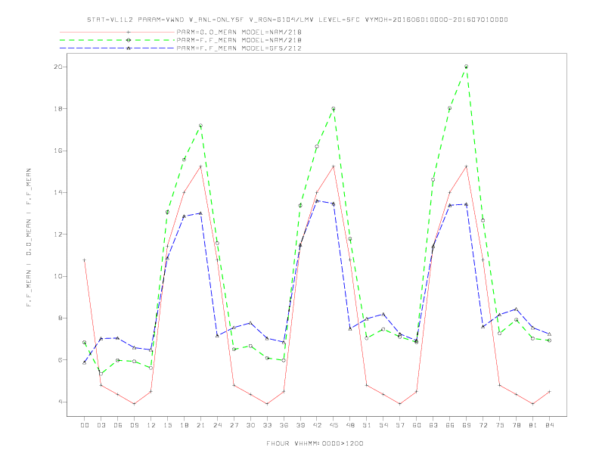Click the red plus marker in legend
Viewport: 599px width, 463px height.
[129, 32]
